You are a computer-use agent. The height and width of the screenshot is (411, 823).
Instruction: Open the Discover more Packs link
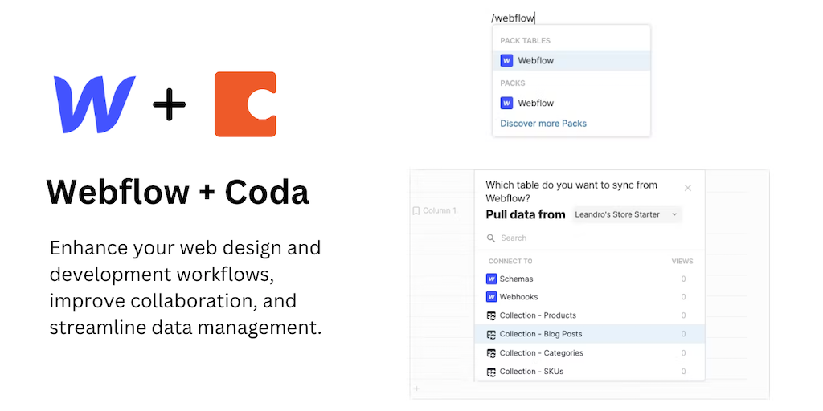543,124
